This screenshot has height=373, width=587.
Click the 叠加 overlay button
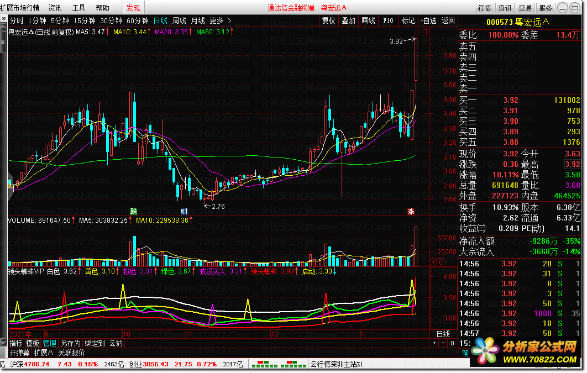pos(349,20)
